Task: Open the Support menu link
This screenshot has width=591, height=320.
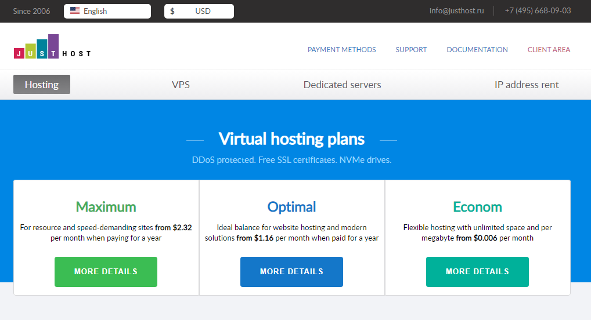Action: point(411,50)
